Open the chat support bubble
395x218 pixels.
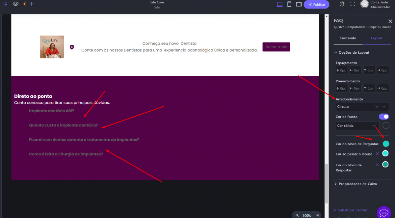(383, 213)
